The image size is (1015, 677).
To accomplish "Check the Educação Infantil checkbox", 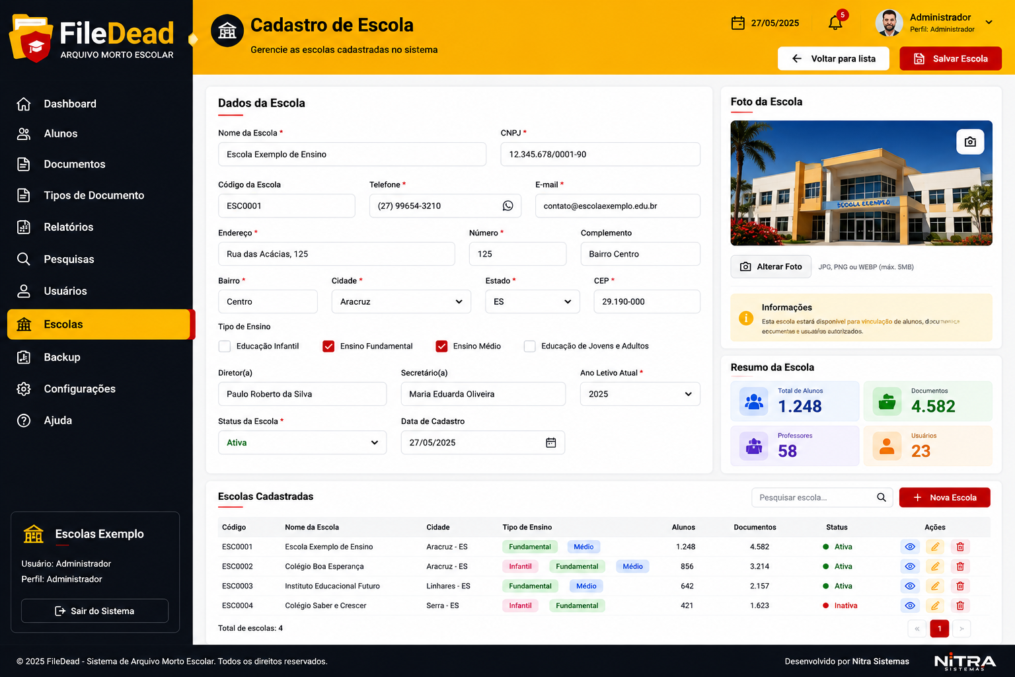I will (x=225, y=346).
